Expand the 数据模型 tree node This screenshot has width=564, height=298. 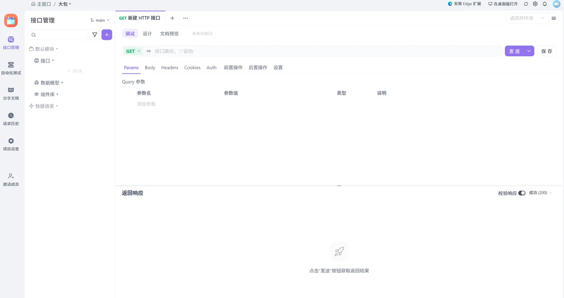pos(62,83)
